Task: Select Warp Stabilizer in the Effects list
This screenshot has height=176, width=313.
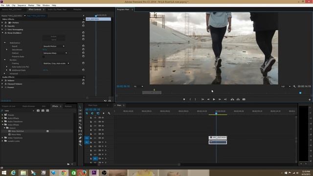Action: 18,132
